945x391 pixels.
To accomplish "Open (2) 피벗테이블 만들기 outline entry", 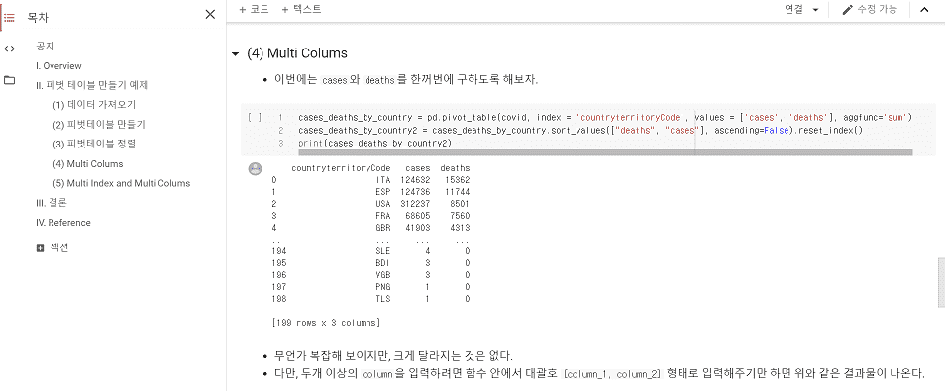I will [99, 125].
